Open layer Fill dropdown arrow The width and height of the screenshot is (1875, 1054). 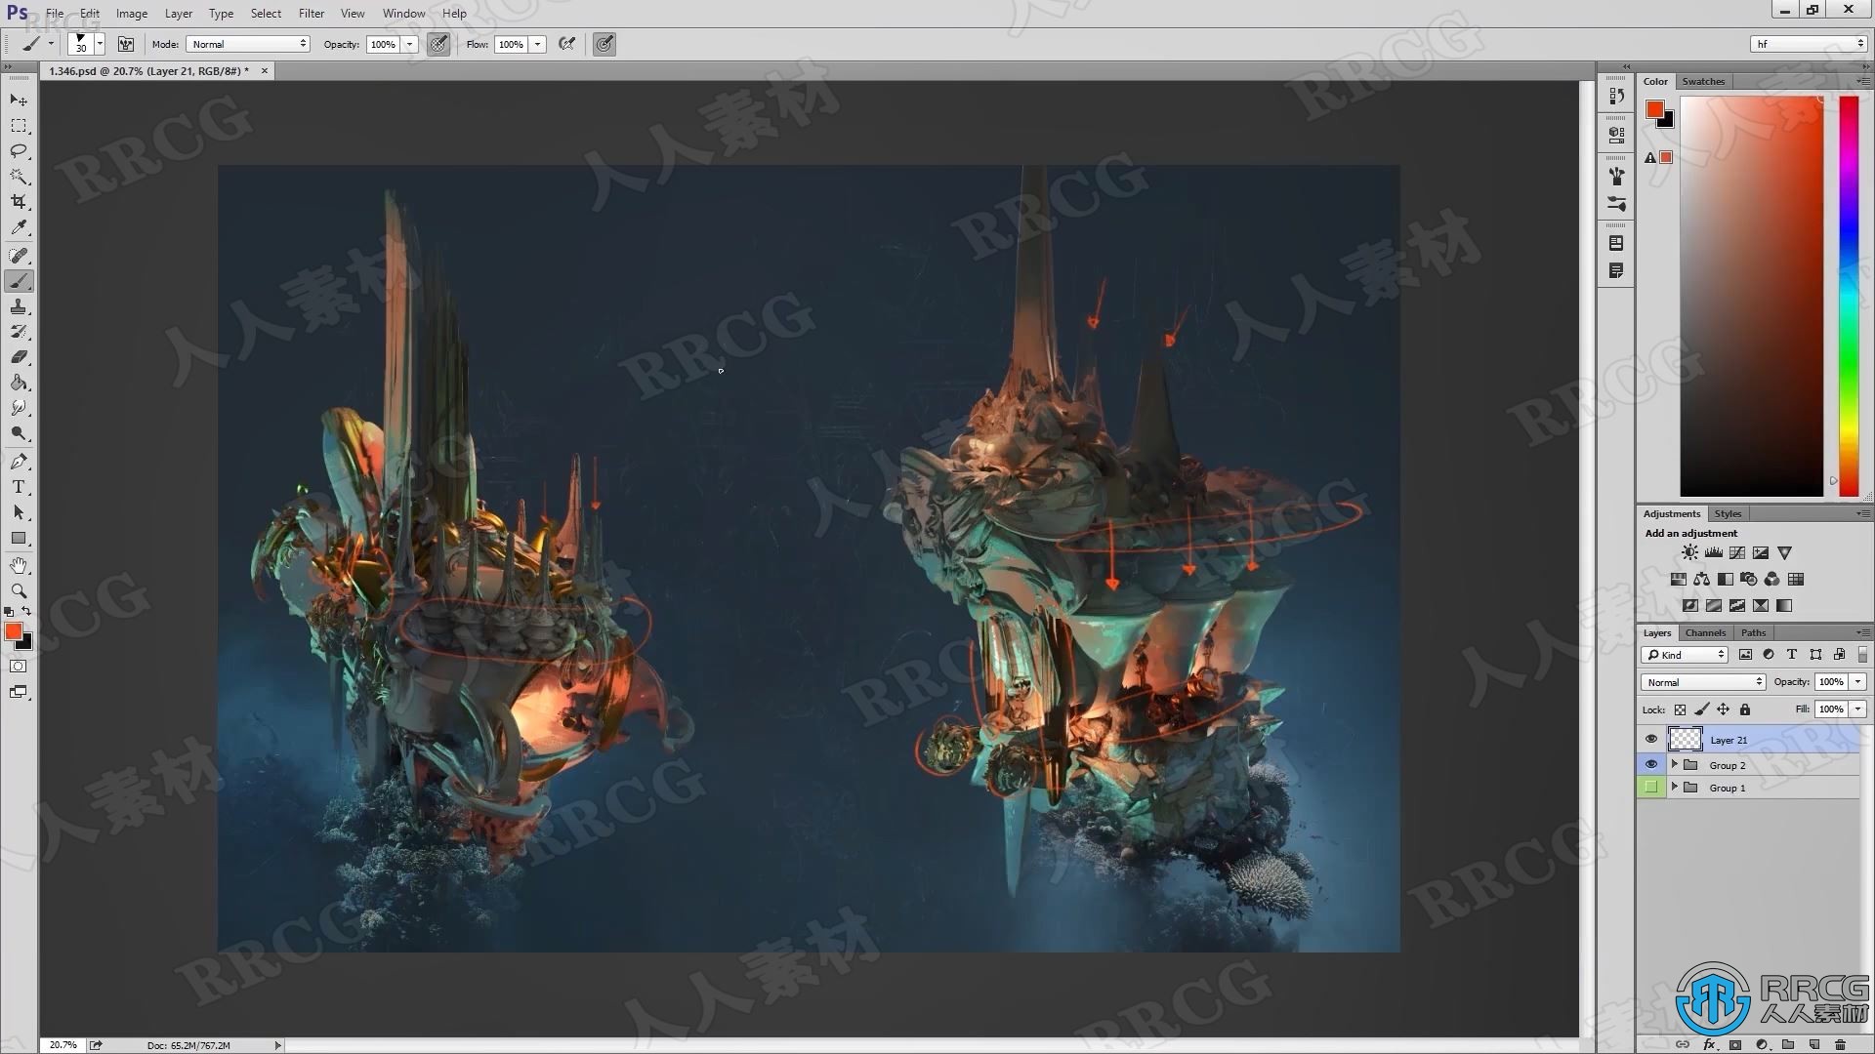tap(1858, 709)
